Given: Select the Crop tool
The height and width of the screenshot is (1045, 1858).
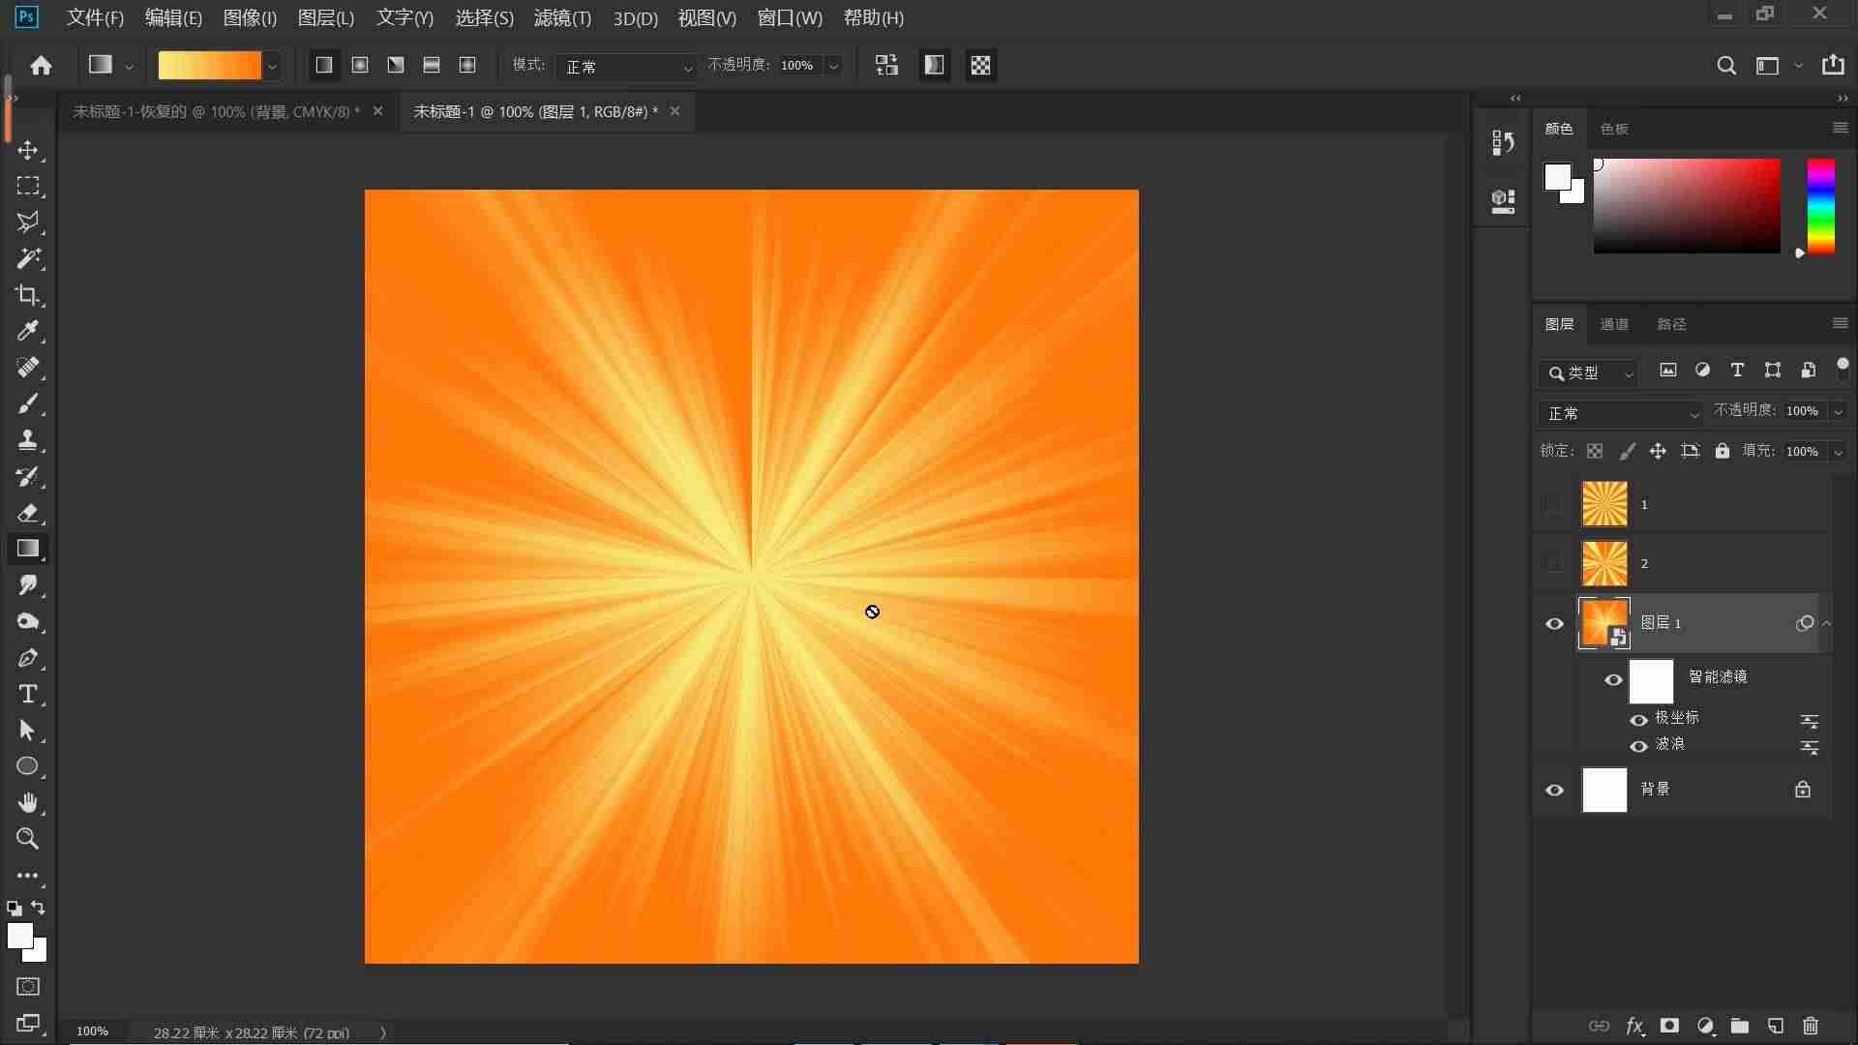Looking at the screenshot, I should [28, 295].
